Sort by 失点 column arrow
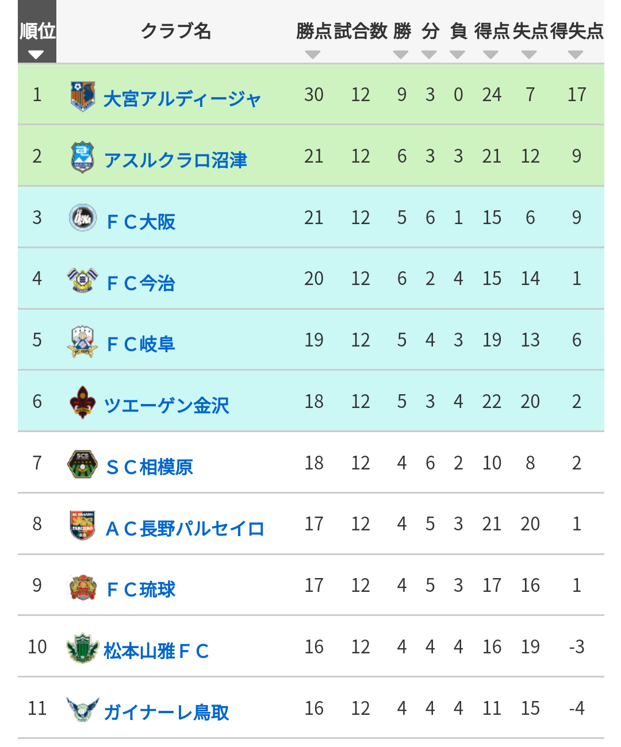Viewport: 621px width, 747px height. pyautogui.click(x=529, y=55)
